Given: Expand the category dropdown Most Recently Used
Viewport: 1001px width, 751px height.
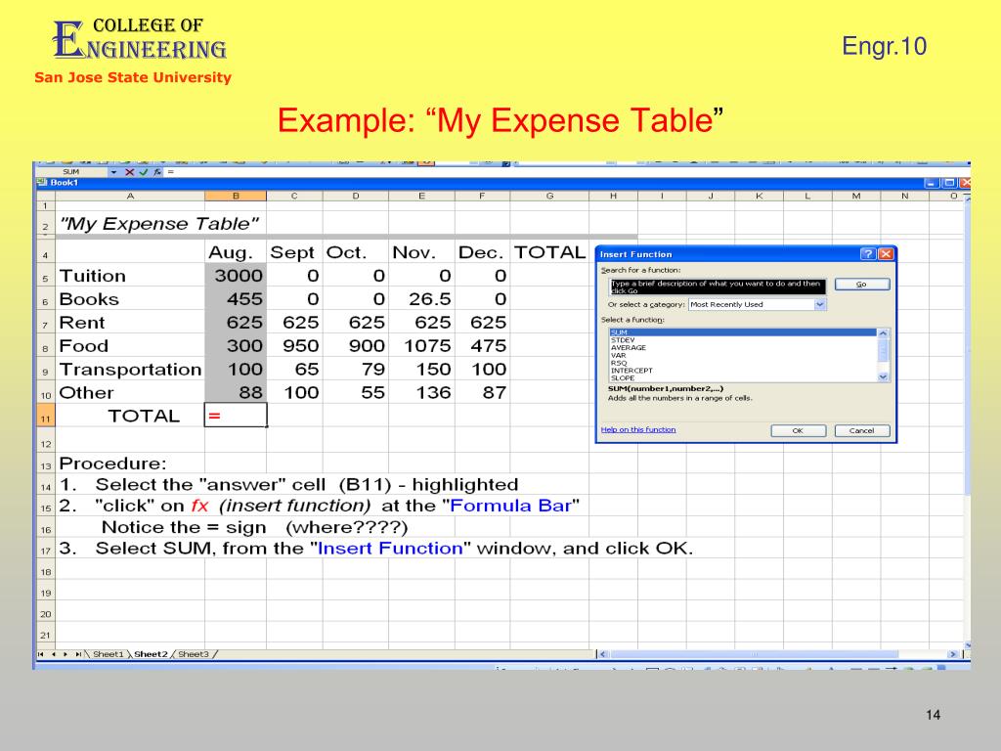Looking at the screenshot, I should click(x=819, y=304).
